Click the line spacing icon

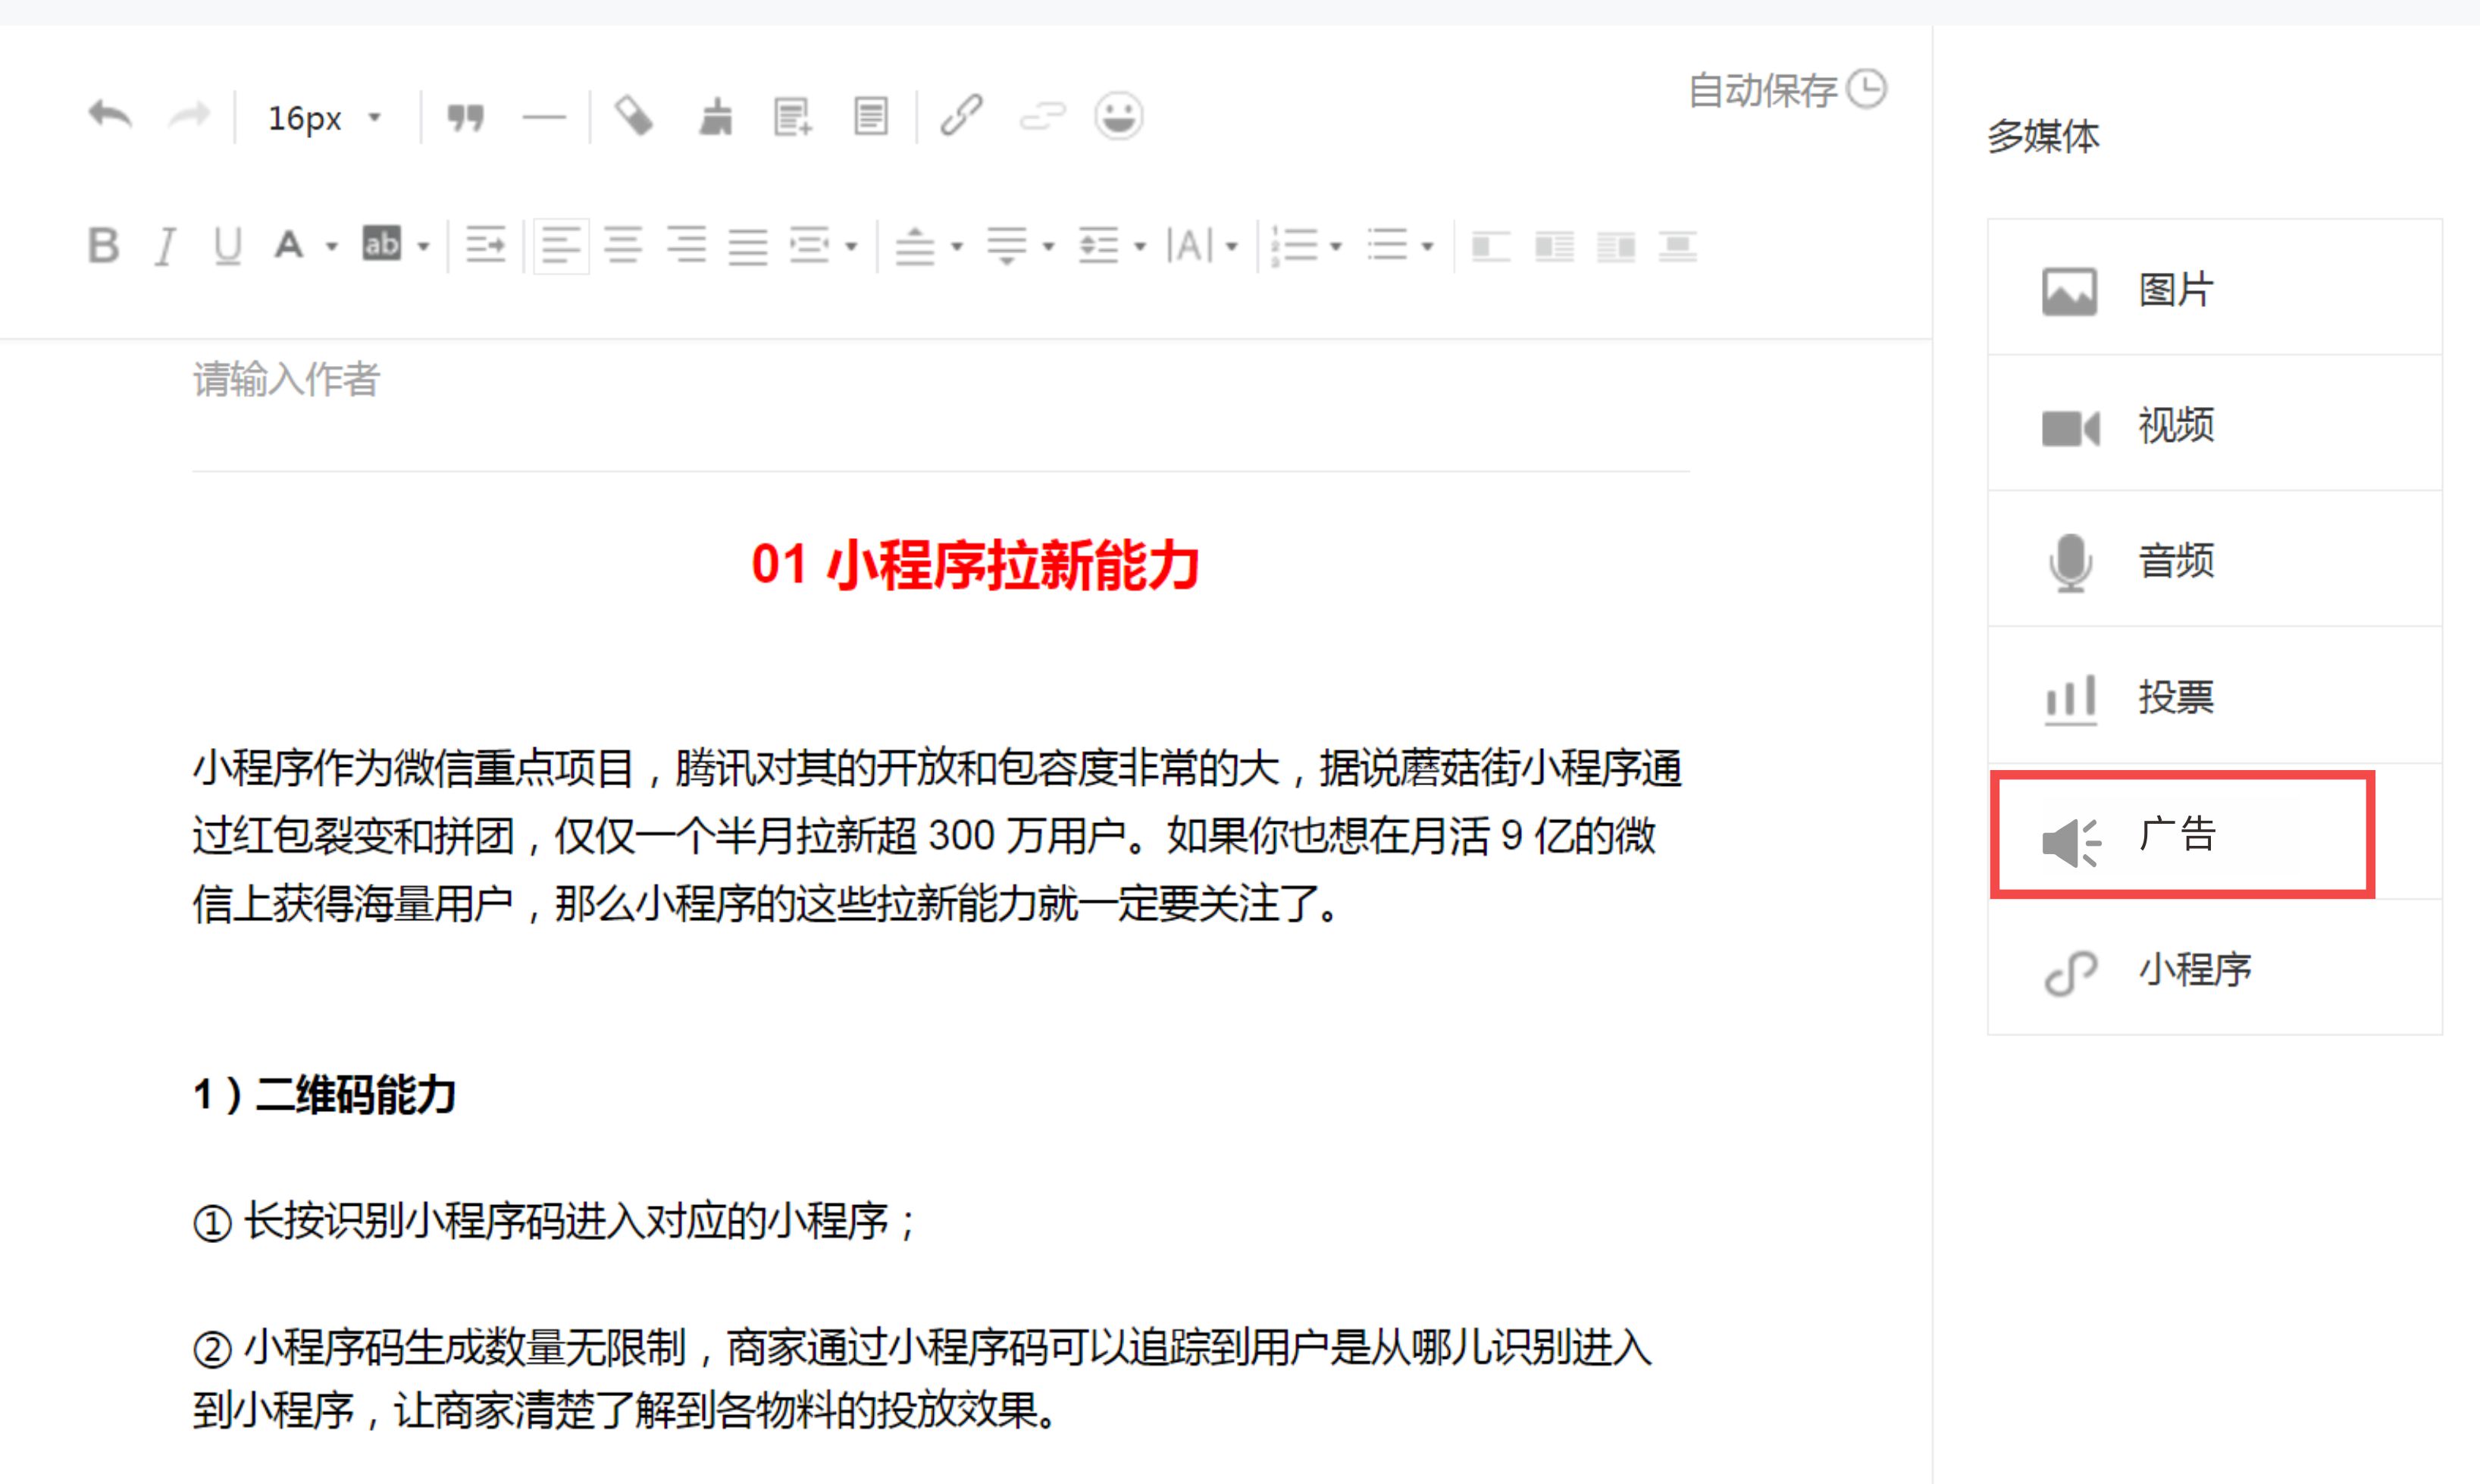pos(1098,246)
